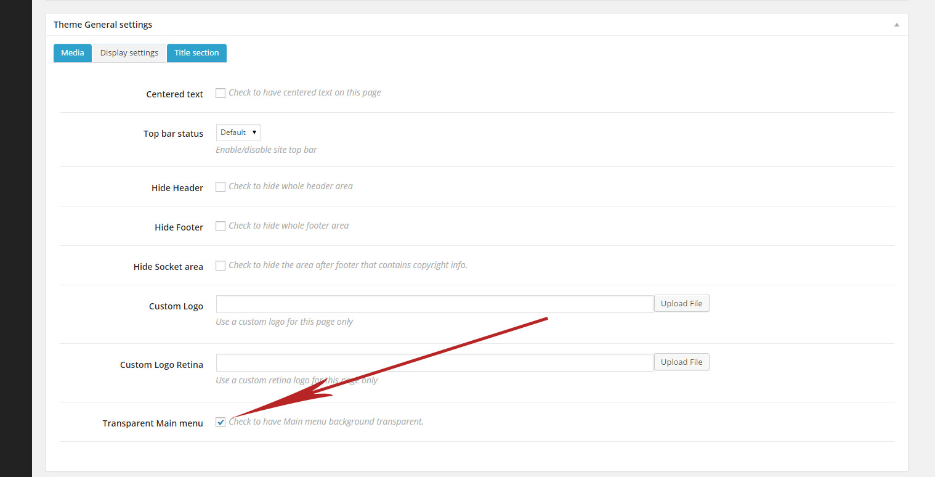Click the 'Main menu background transparent' description

pos(326,422)
